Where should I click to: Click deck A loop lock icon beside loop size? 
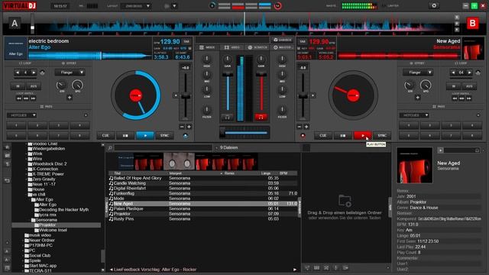[43, 73]
